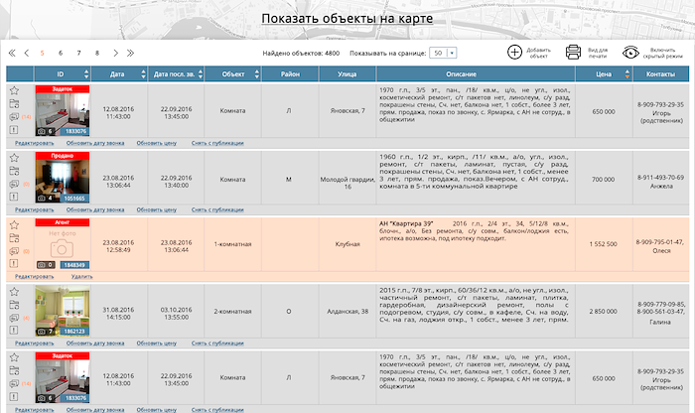Screen dimensions: 695x413
Task: Select page 8 in pagination
Action: tap(97, 54)
